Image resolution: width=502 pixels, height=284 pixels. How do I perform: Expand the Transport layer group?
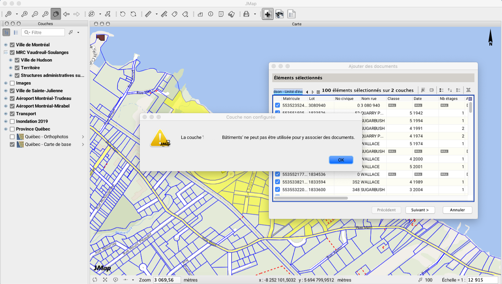pyautogui.click(x=6, y=114)
